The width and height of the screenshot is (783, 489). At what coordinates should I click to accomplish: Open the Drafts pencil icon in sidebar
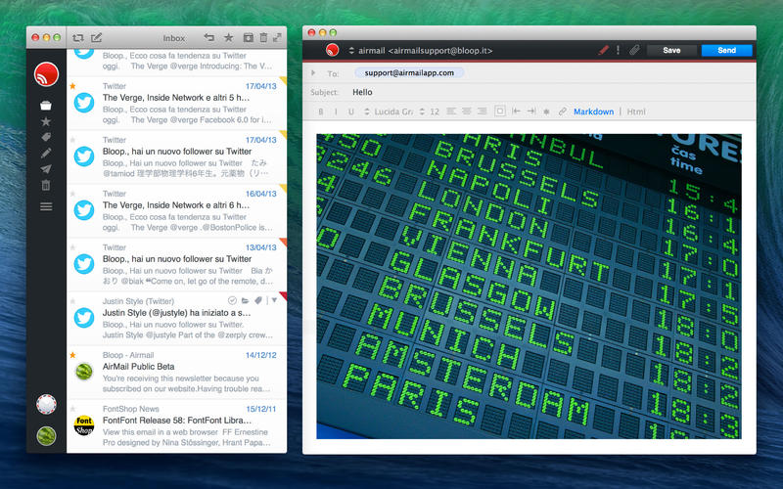(46, 154)
